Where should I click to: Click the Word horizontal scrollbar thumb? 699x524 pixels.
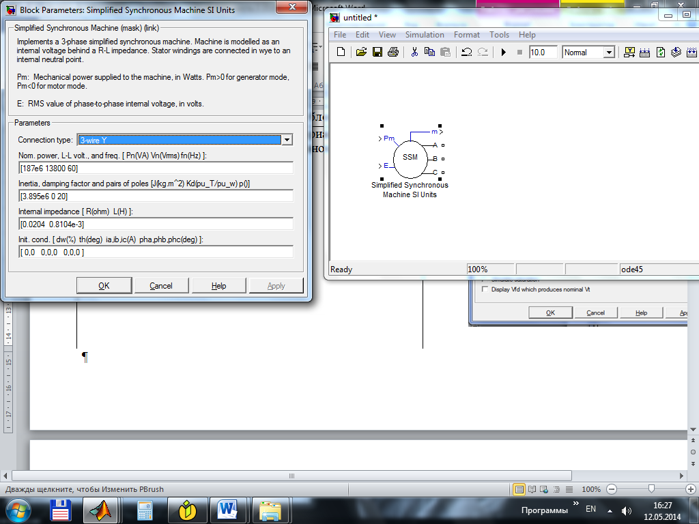[291, 476]
